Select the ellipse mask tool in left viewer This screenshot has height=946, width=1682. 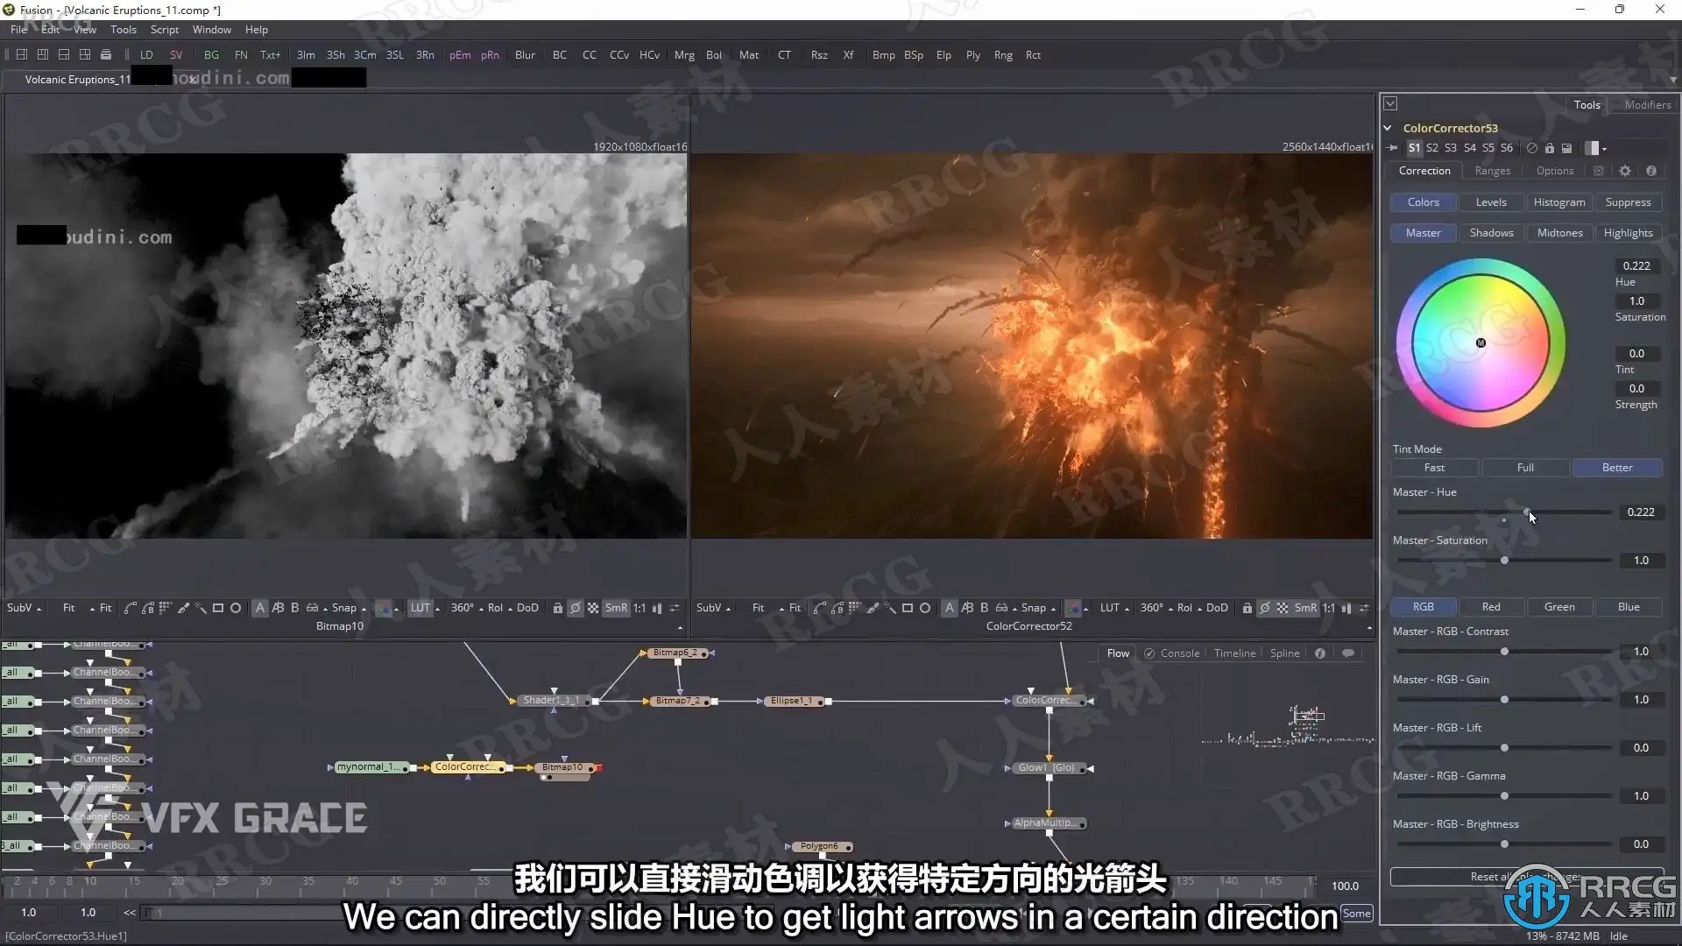tap(236, 608)
